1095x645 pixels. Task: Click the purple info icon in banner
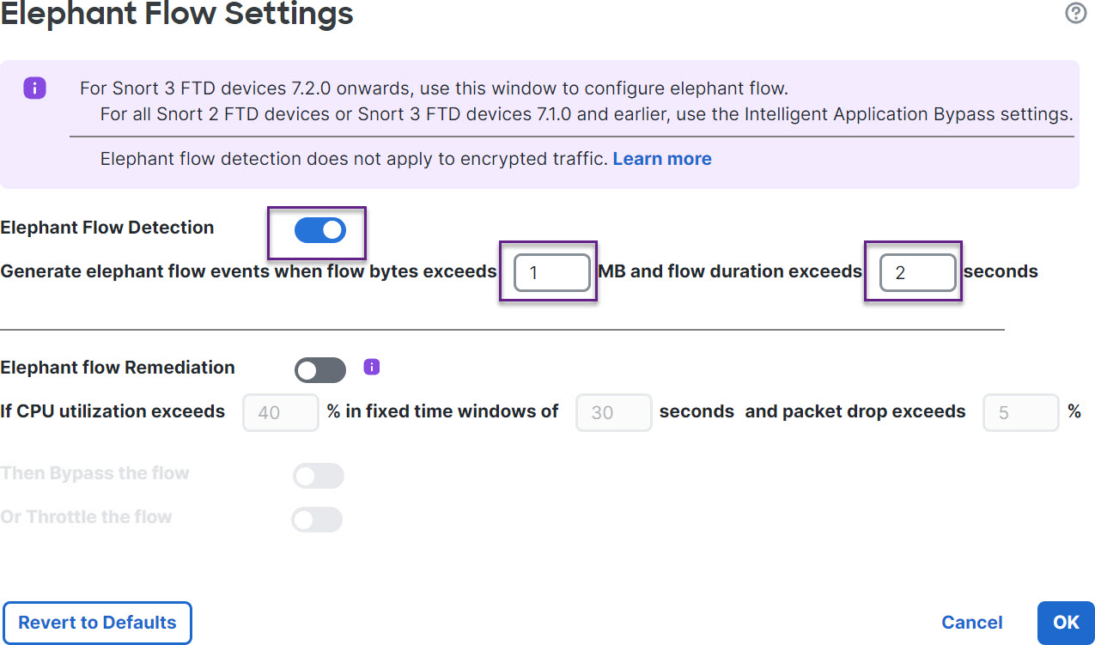click(34, 88)
